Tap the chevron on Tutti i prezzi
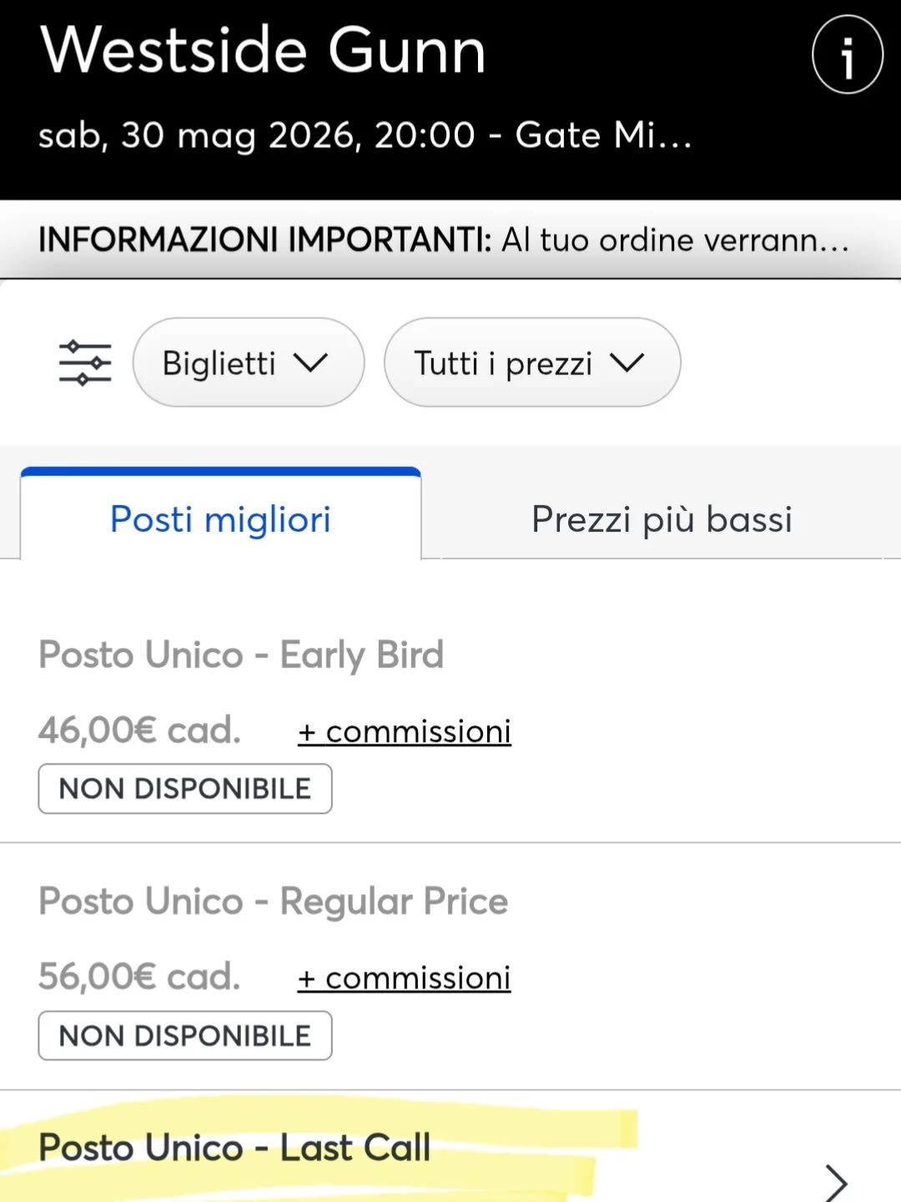This screenshot has width=901, height=1202. 628,363
